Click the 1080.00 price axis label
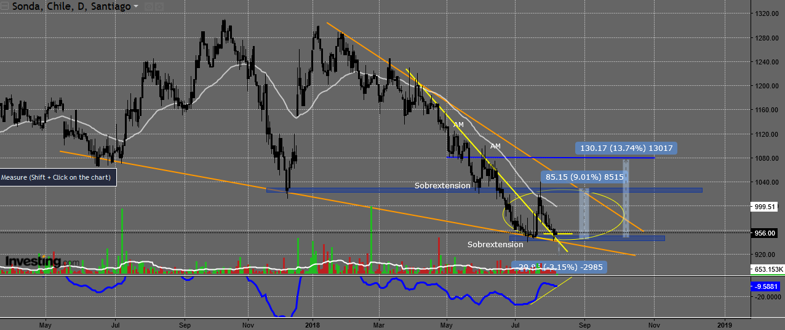 click(x=767, y=158)
